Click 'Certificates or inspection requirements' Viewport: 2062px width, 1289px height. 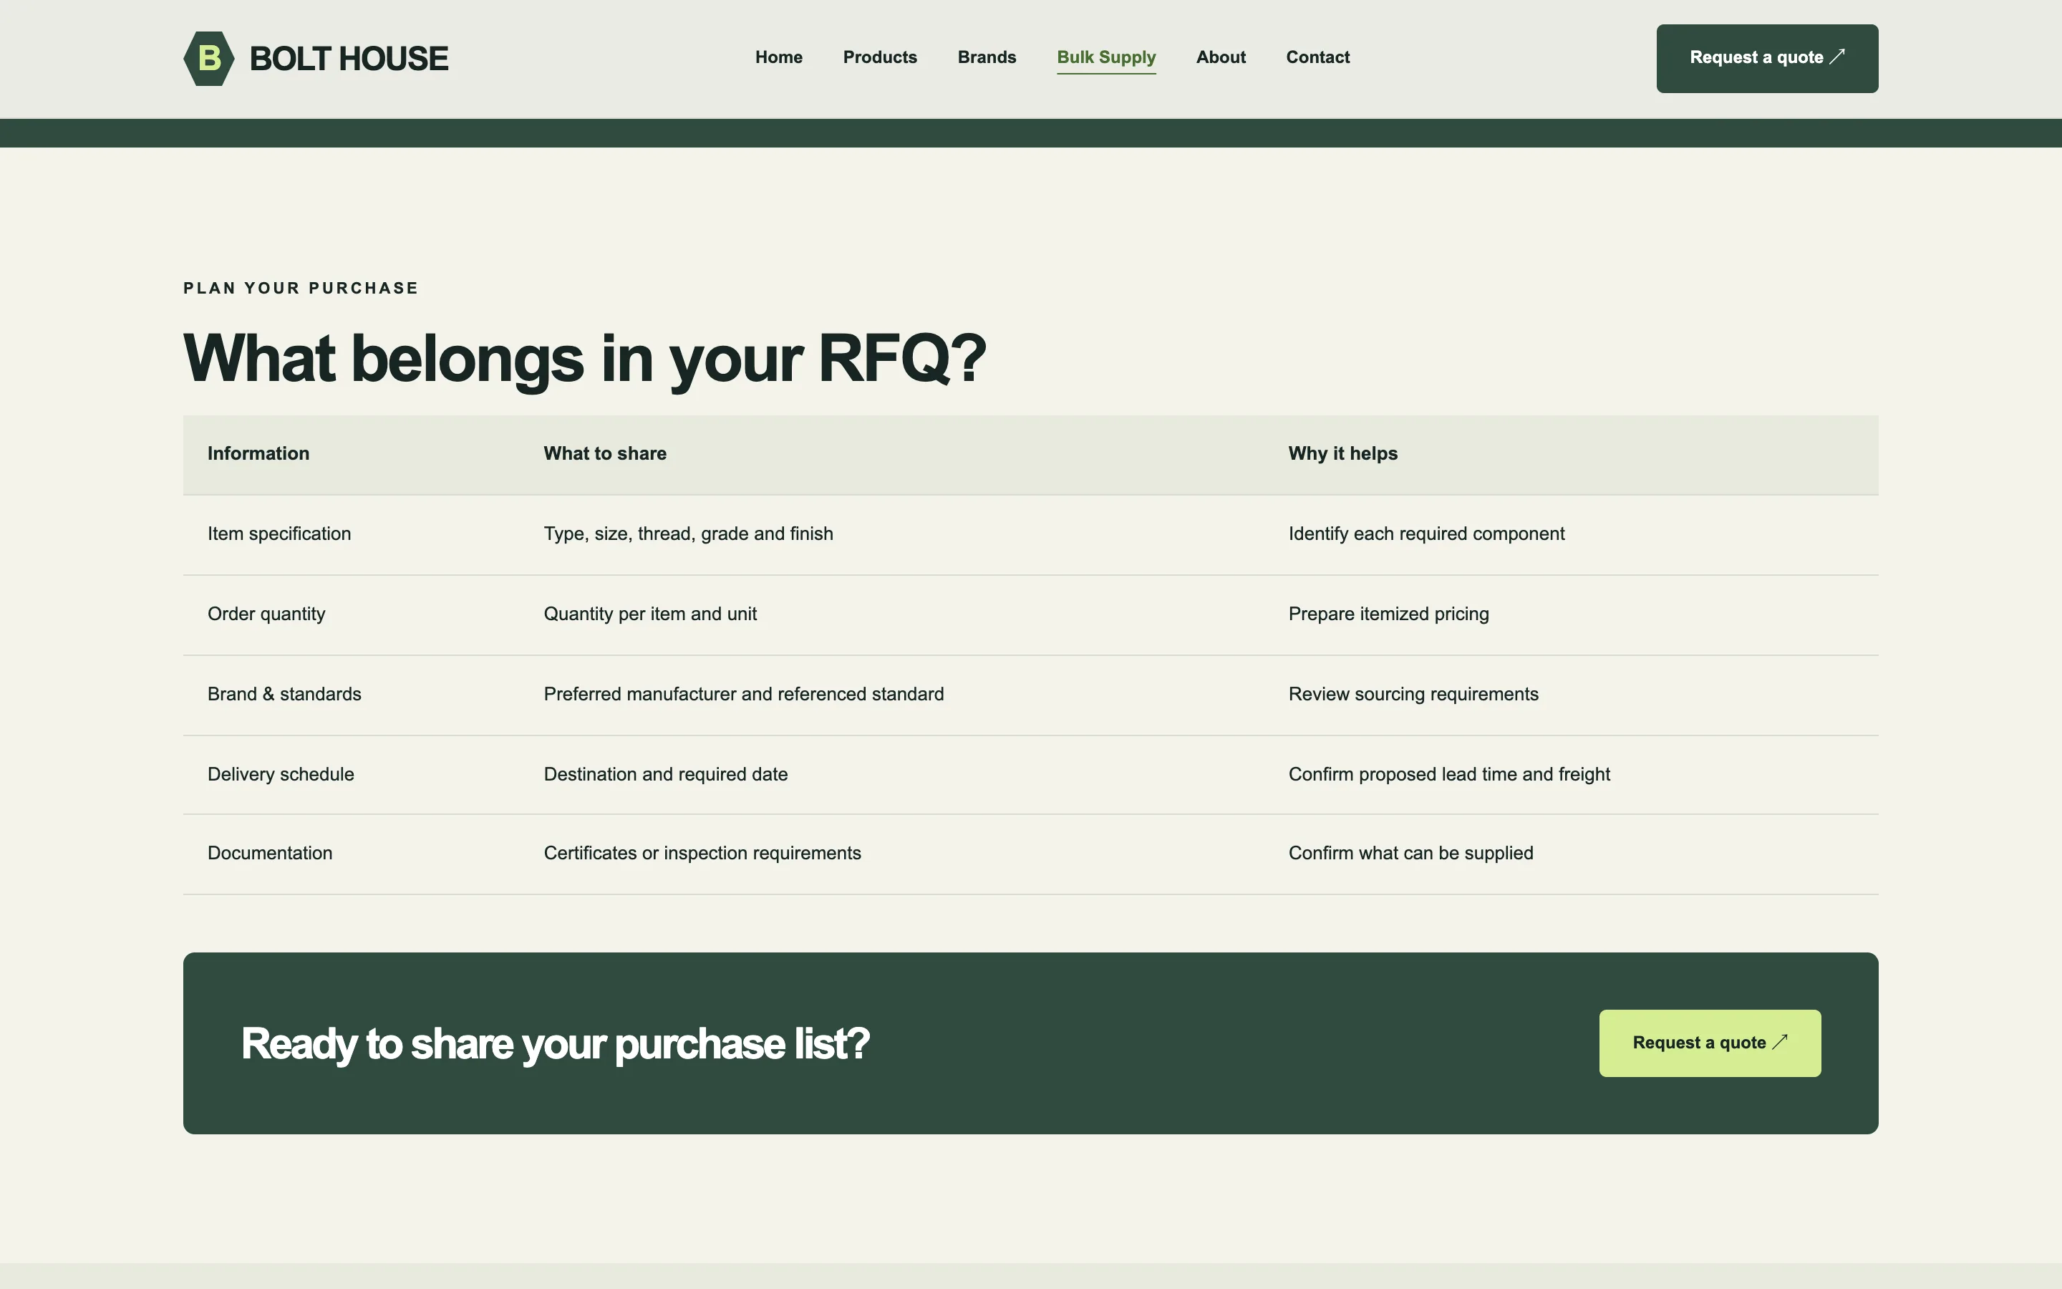pos(702,852)
